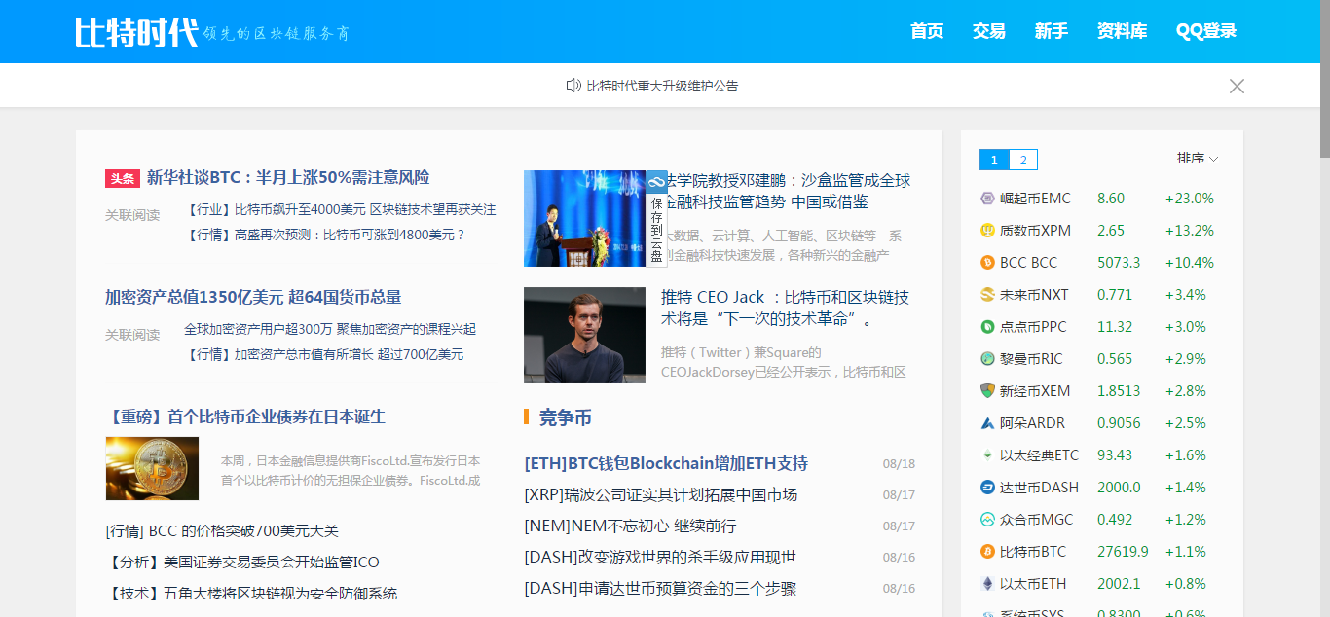Click the BCC coin icon
This screenshot has width=1330, height=617.
click(987, 263)
